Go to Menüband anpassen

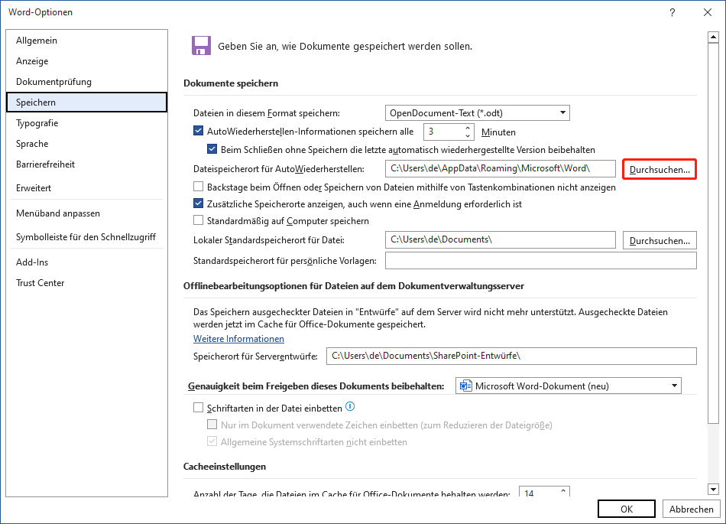point(86,213)
